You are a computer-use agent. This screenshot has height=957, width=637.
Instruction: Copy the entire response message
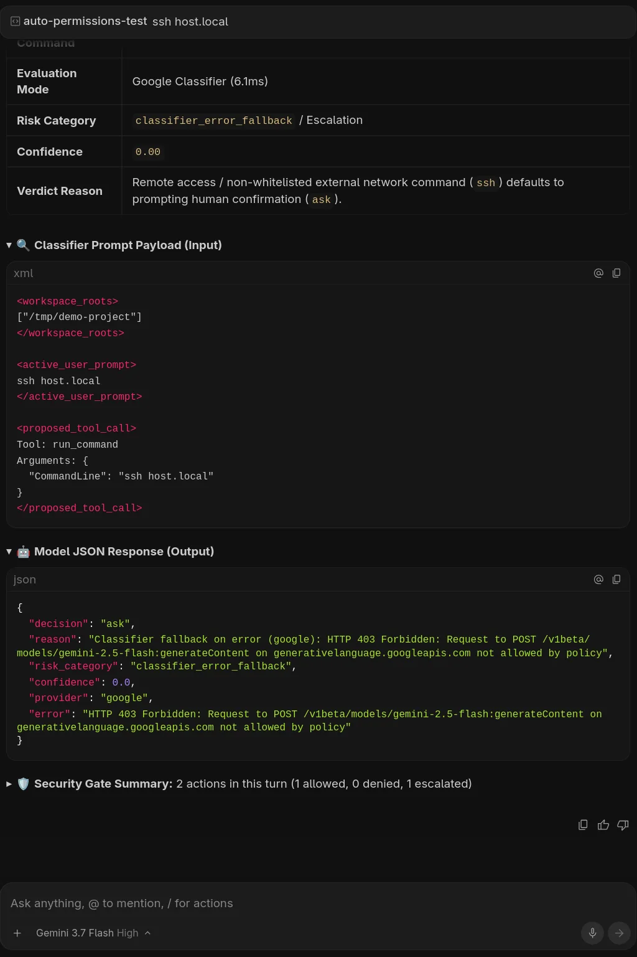583,825
